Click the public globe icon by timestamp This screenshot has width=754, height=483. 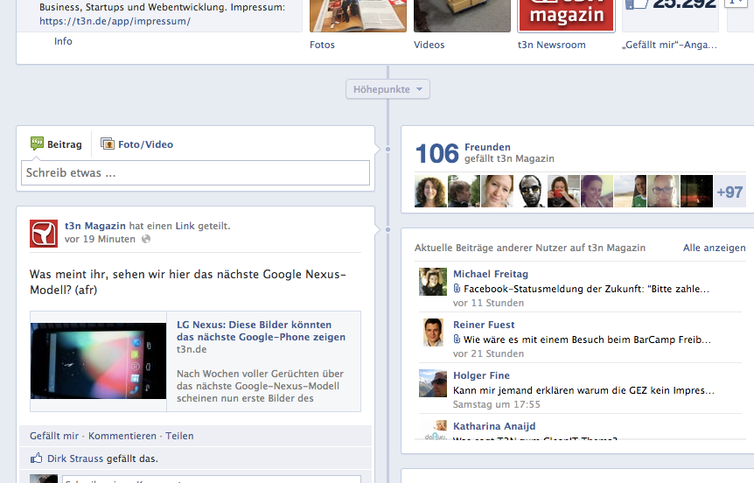tap(146, 239)
